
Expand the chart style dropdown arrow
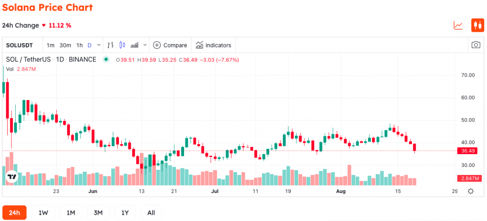pos(145,45)
